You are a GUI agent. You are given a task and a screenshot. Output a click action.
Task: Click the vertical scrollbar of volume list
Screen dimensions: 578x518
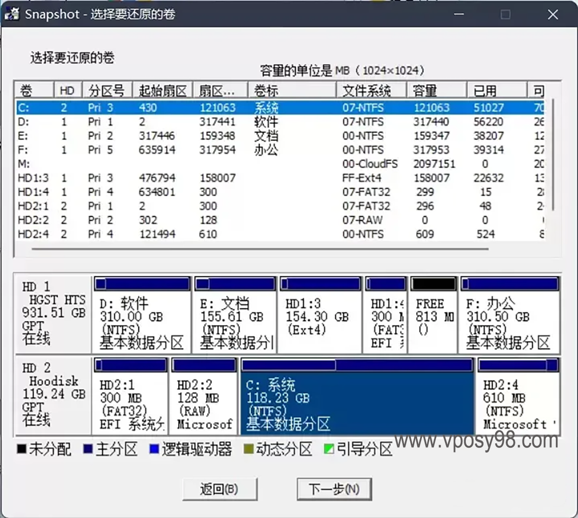point(553,154)
